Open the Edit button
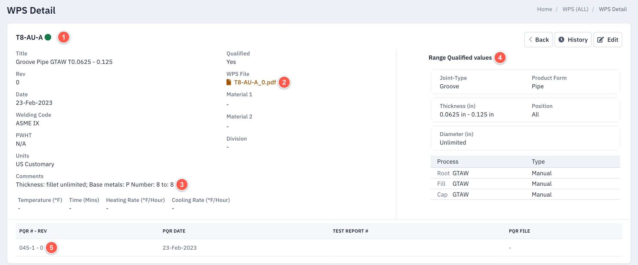 point(608,40)
